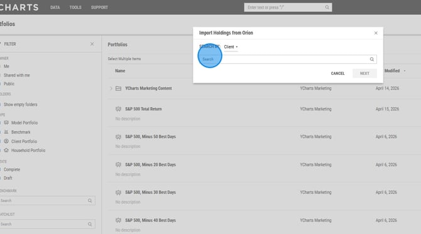Close the Import Holdings from Orion dialog

(x=376, y=33)
